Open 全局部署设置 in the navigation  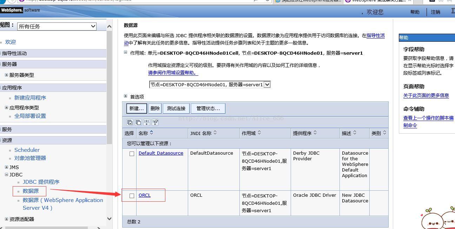(x=30, y=116)
